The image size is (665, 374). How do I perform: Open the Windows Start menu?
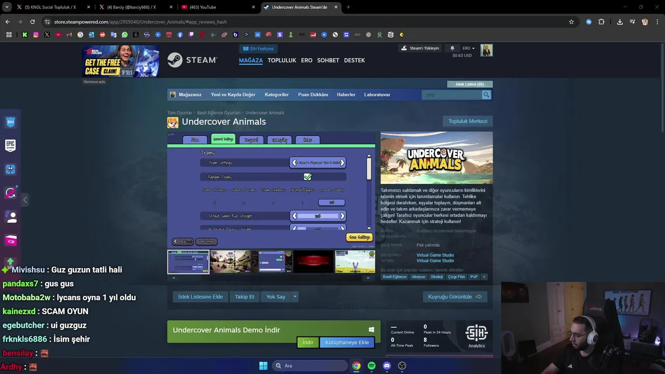tap(263, 366)
